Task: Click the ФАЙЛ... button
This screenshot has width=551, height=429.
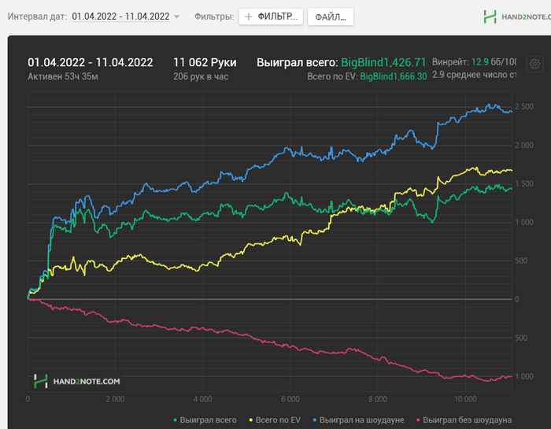Action: tap(331, 17)
